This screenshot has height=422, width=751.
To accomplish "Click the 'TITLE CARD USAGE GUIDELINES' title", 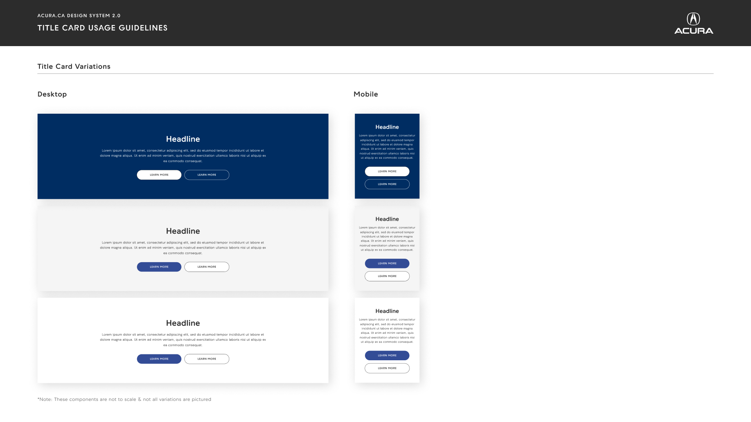I will coord(102,28).
